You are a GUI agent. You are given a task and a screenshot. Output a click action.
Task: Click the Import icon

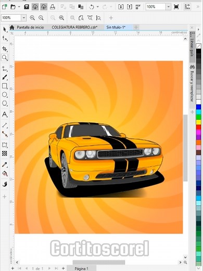coord(121,7)
